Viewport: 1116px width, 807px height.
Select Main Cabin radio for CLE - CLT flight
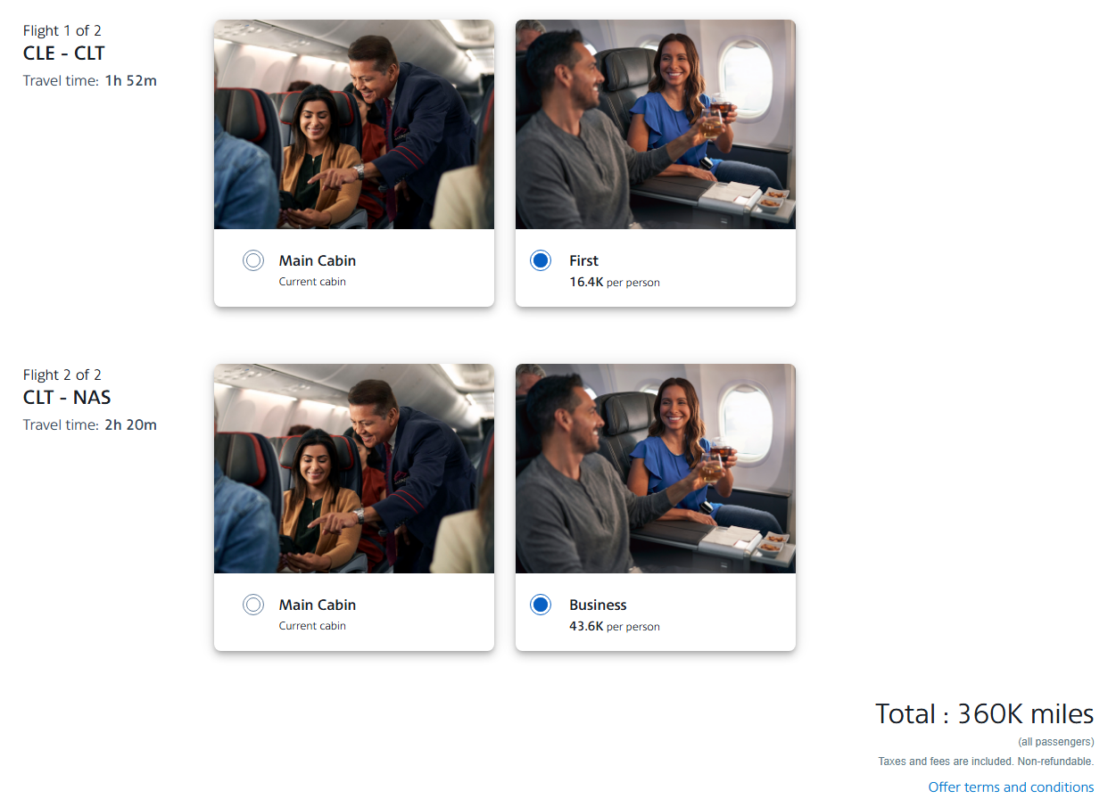(253, 260)
